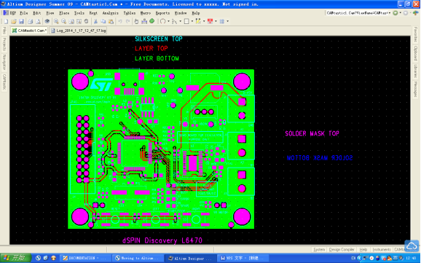Expand the rectangle tool dropdown arrow
421x263 pixels.
coord(192,21)
